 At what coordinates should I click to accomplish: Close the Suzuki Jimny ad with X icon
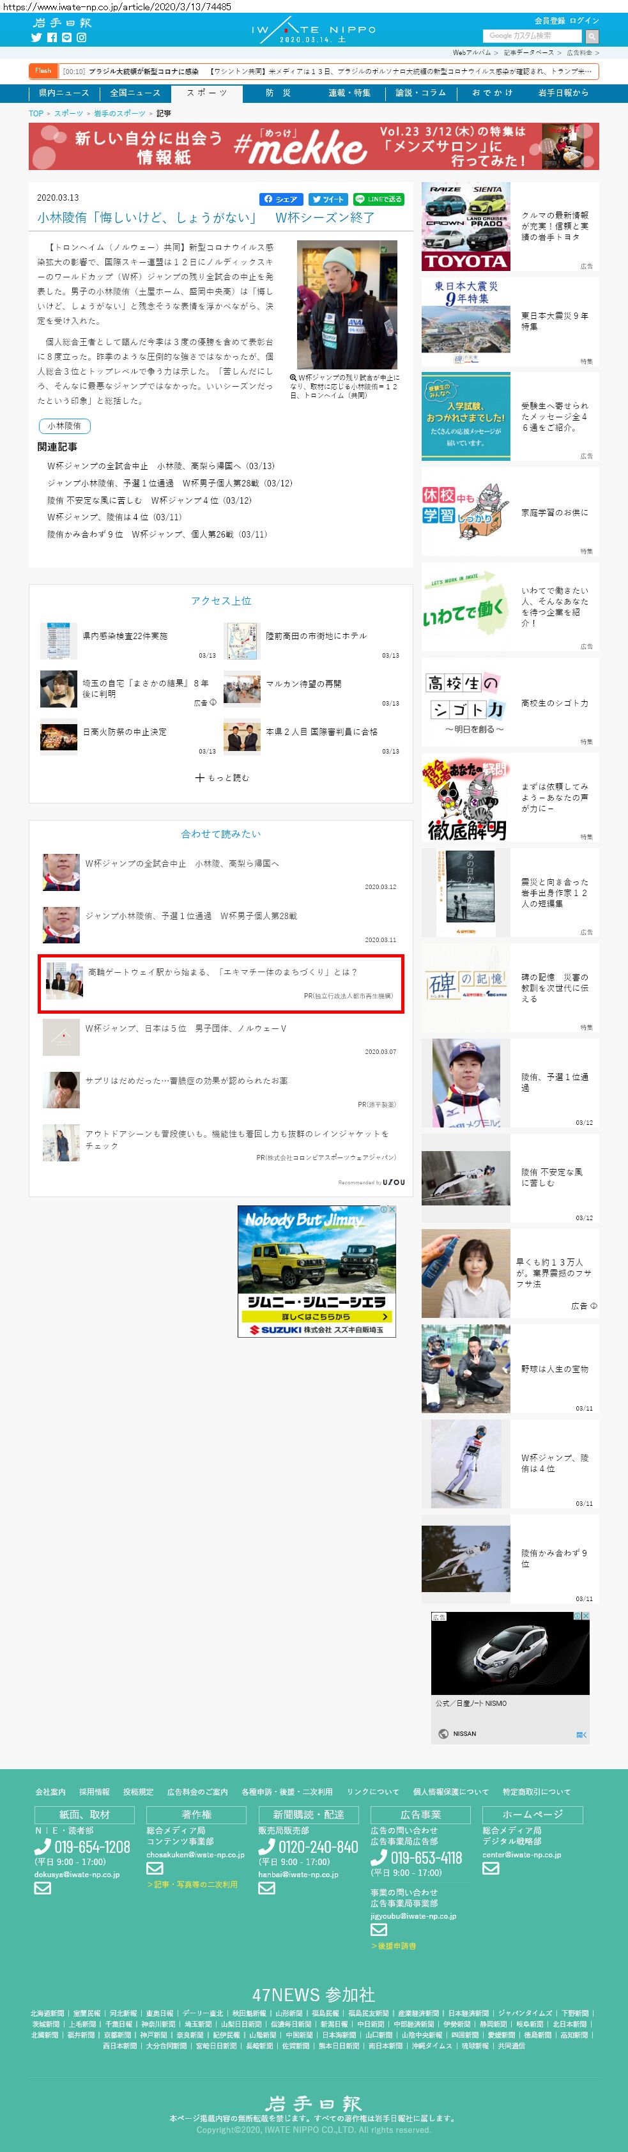click(391, 1210)
